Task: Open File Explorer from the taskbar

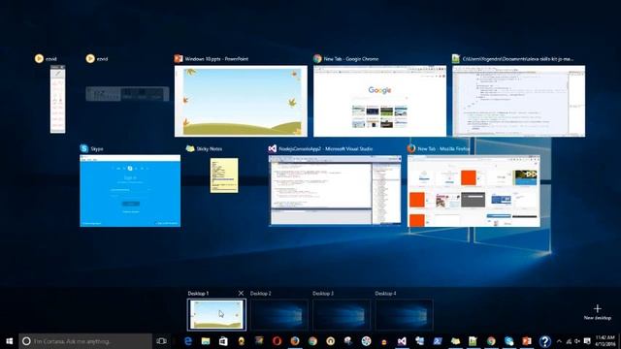Action: (206, 341)
